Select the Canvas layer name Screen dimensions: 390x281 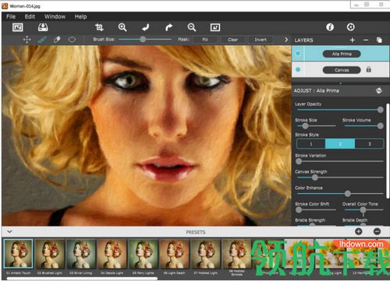point(342,70)
